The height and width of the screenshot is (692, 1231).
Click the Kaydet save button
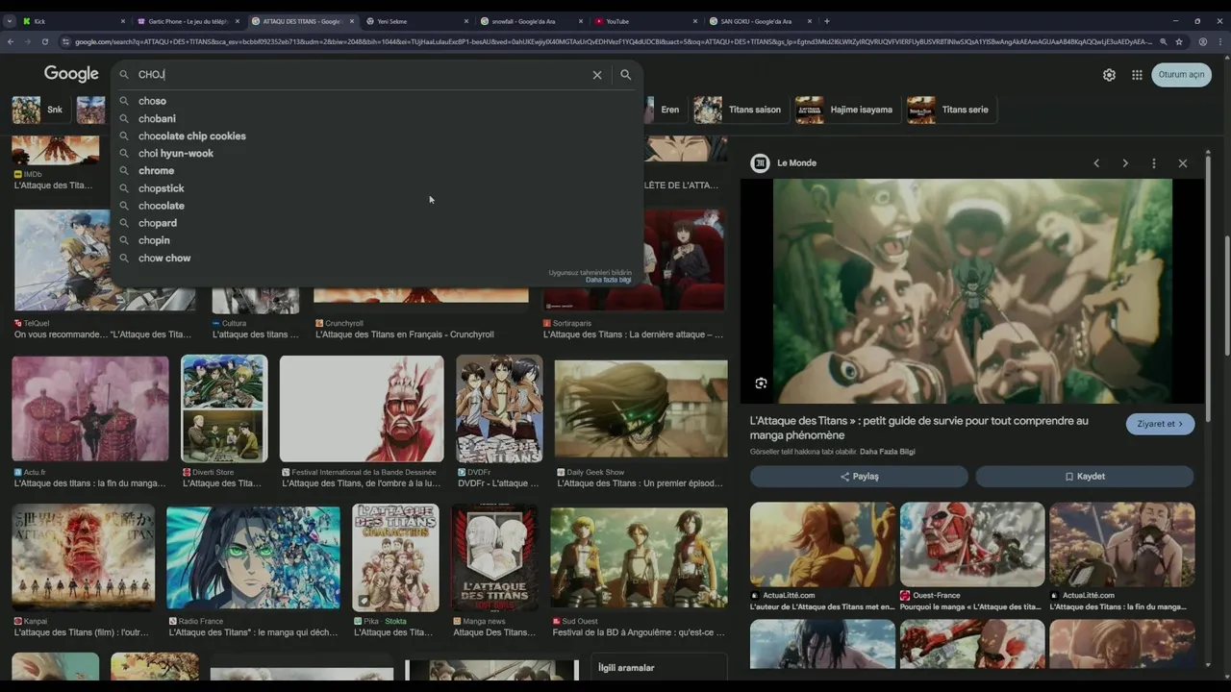click(1085, 477)
